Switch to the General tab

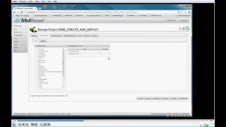pyautogui.click(x=34, y=36)
